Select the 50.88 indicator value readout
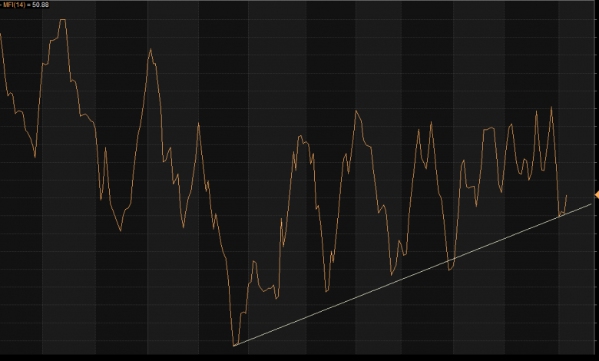 pos(41,5)
